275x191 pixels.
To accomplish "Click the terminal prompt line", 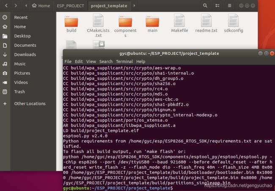I will click(118, 188).
